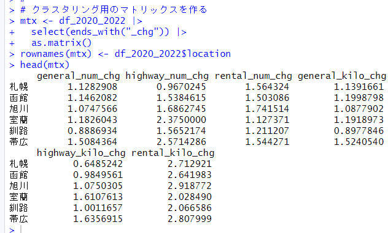Click the rental_kilo_chg value 2.641983
Viewport: 388px width, 233px height.
click(x=190, y=175)
